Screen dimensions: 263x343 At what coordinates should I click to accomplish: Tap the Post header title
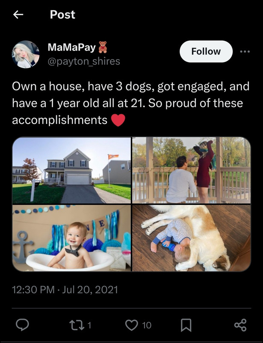tap(62, 15)
